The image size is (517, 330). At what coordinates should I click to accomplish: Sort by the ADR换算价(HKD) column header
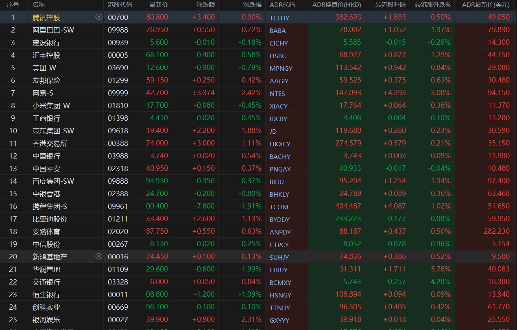(336, 5)
